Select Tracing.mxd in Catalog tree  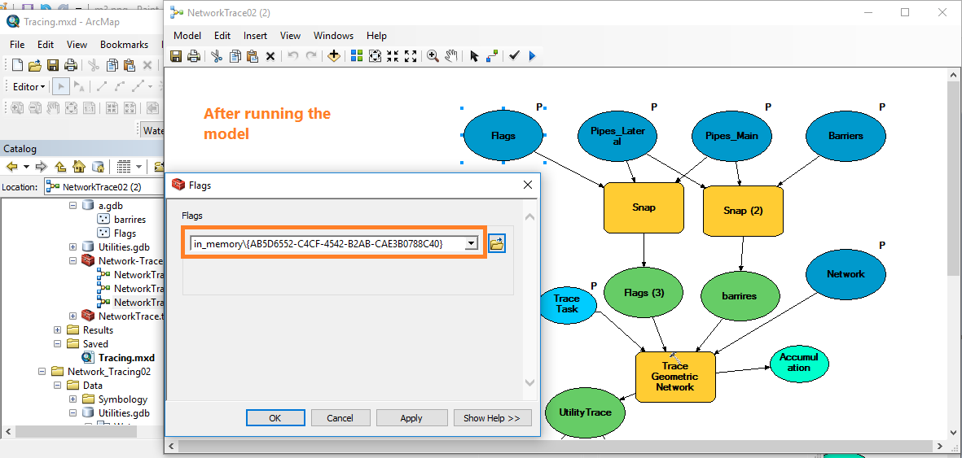126,357
